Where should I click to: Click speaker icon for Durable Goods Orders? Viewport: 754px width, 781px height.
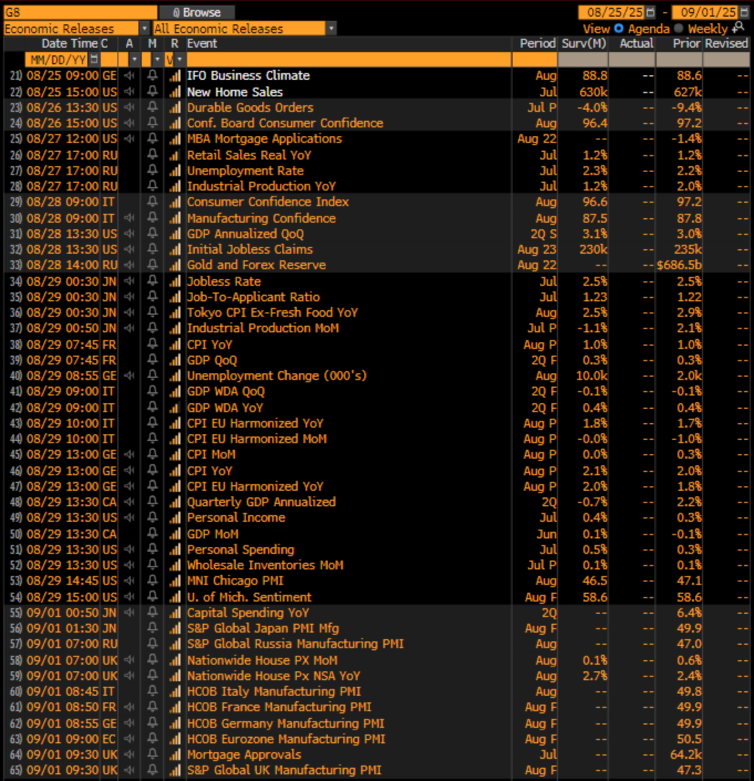click(130, 107)
